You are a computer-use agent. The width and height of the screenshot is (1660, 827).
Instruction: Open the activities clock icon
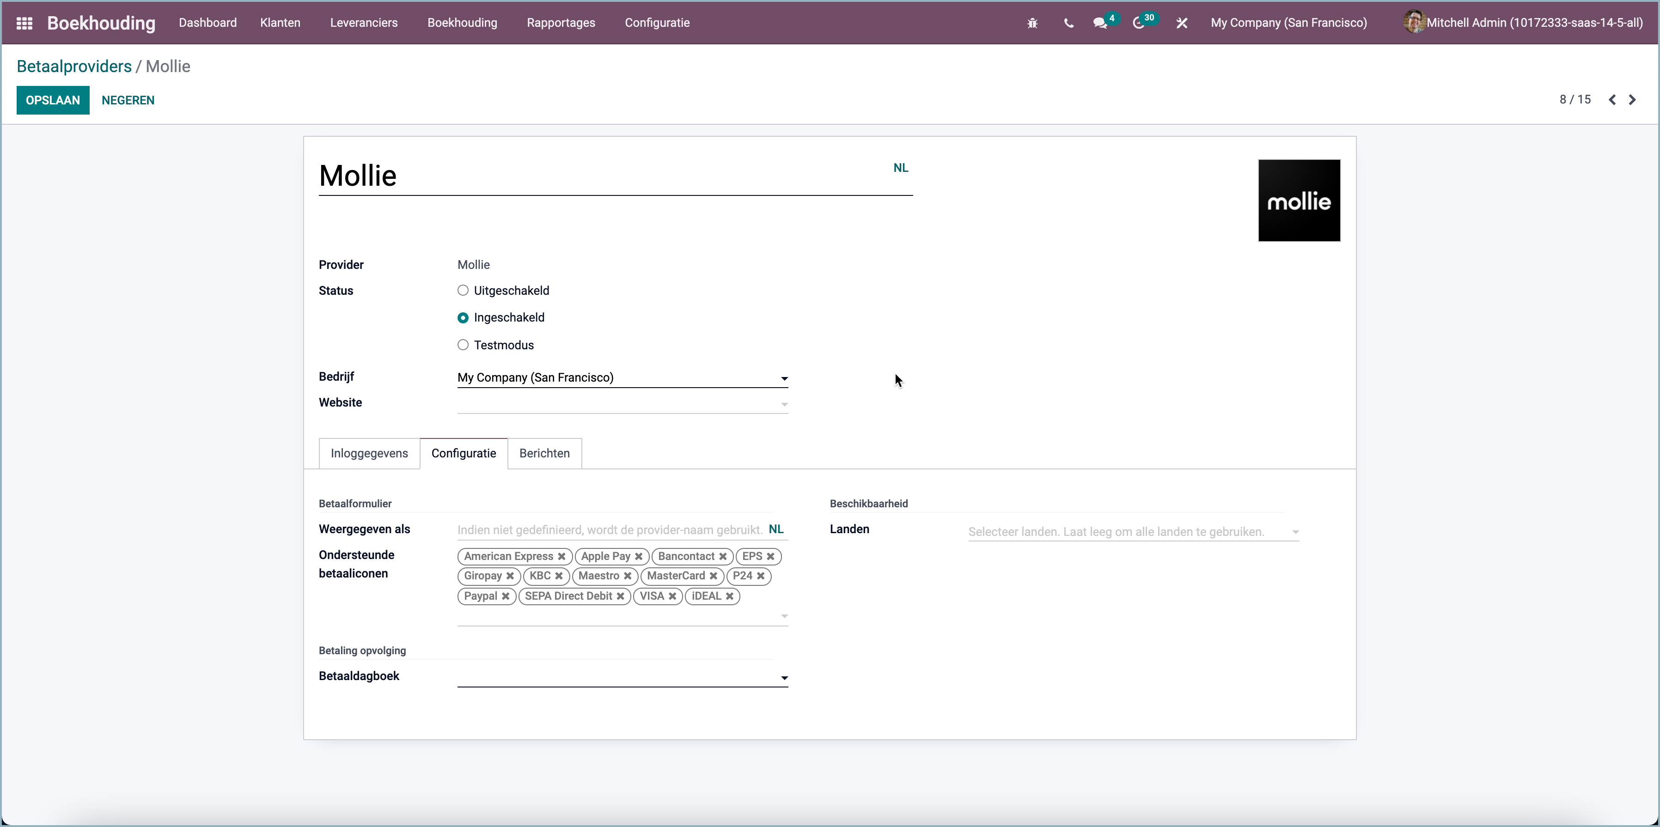1139,23
